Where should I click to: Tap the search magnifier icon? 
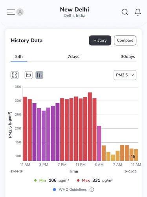pyautogui.click(x=125, y=12)
